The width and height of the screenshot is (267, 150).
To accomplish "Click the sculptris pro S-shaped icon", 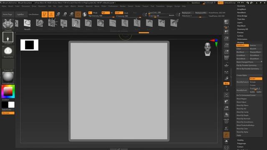I will 85,15.
